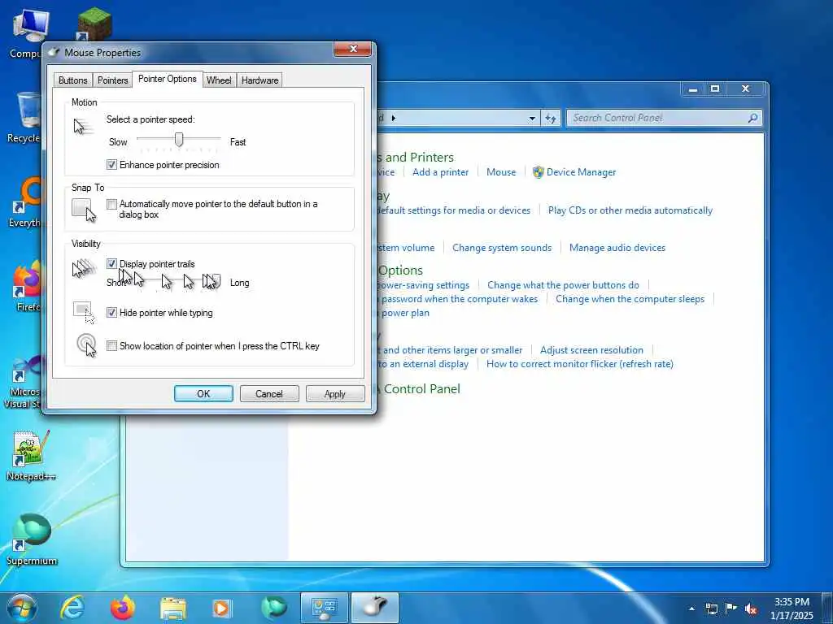
Task: Open the Pointers tab
Action: [x=112, y=80]
